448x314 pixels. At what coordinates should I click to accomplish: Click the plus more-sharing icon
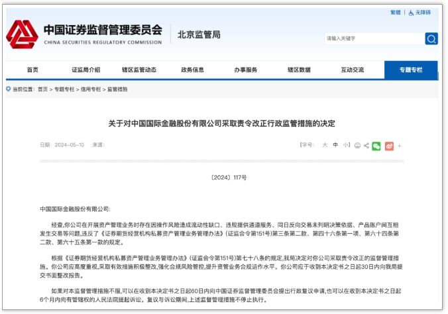point(400,146)
